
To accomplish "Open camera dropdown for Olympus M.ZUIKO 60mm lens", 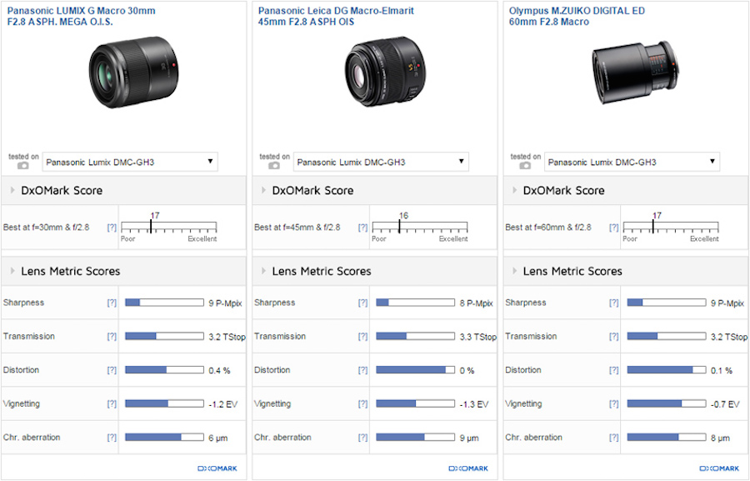I will [x=632, y=162].
